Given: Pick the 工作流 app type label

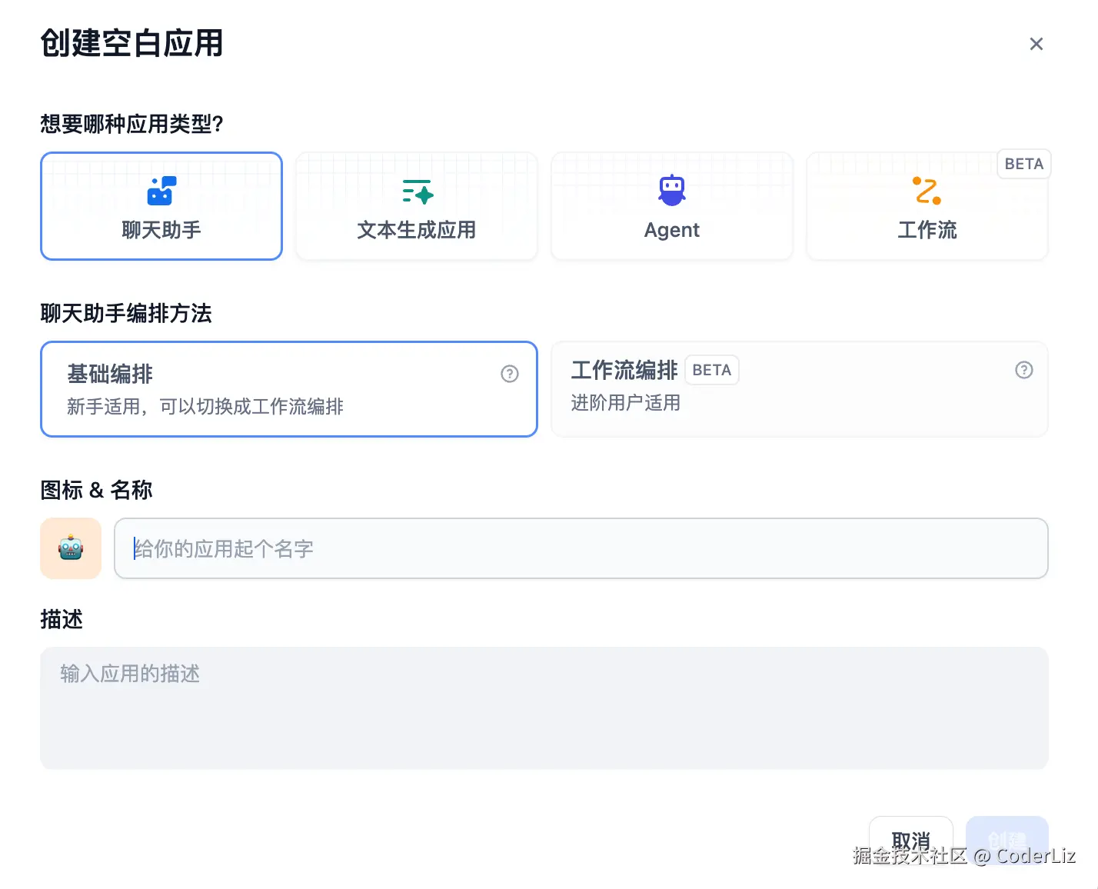Looking at the screenshot, I should 927,230.
